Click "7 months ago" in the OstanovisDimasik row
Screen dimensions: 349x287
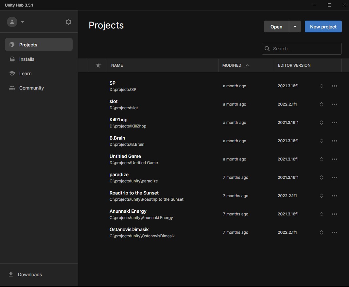[x=236, y=232]
